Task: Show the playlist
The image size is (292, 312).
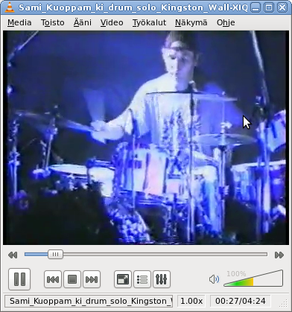Action: pyautogui.click(x=142, y=279)
